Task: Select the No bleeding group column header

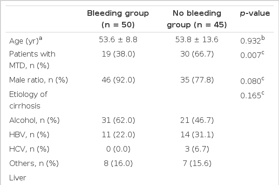Action: coord(197,19)
